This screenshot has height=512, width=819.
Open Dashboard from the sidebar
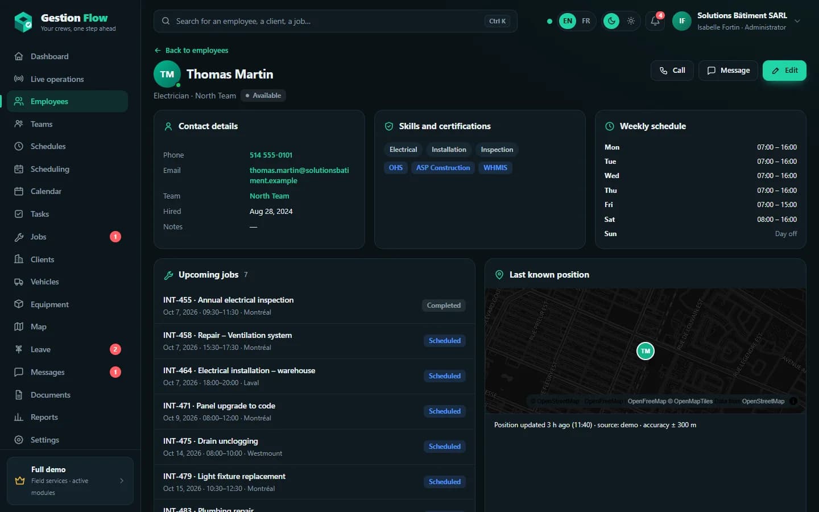coord(67,56)
